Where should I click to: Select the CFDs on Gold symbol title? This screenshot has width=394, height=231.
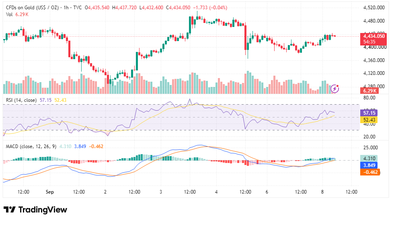[x=32, y=8]
